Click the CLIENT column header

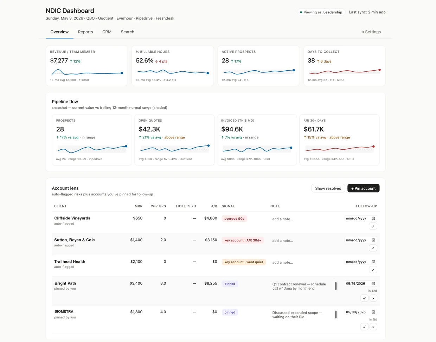[x=60, y=206]
